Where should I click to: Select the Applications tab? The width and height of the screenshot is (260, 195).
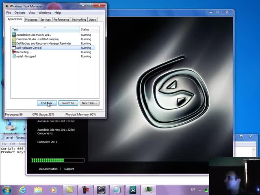pyautogui.click(x=15, y=19)
